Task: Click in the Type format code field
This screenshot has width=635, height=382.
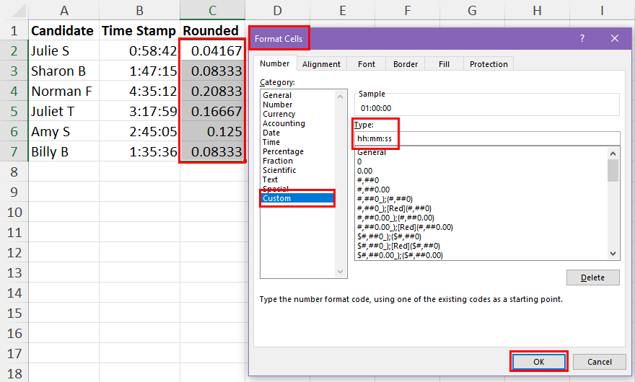Action: click(487, 138)
